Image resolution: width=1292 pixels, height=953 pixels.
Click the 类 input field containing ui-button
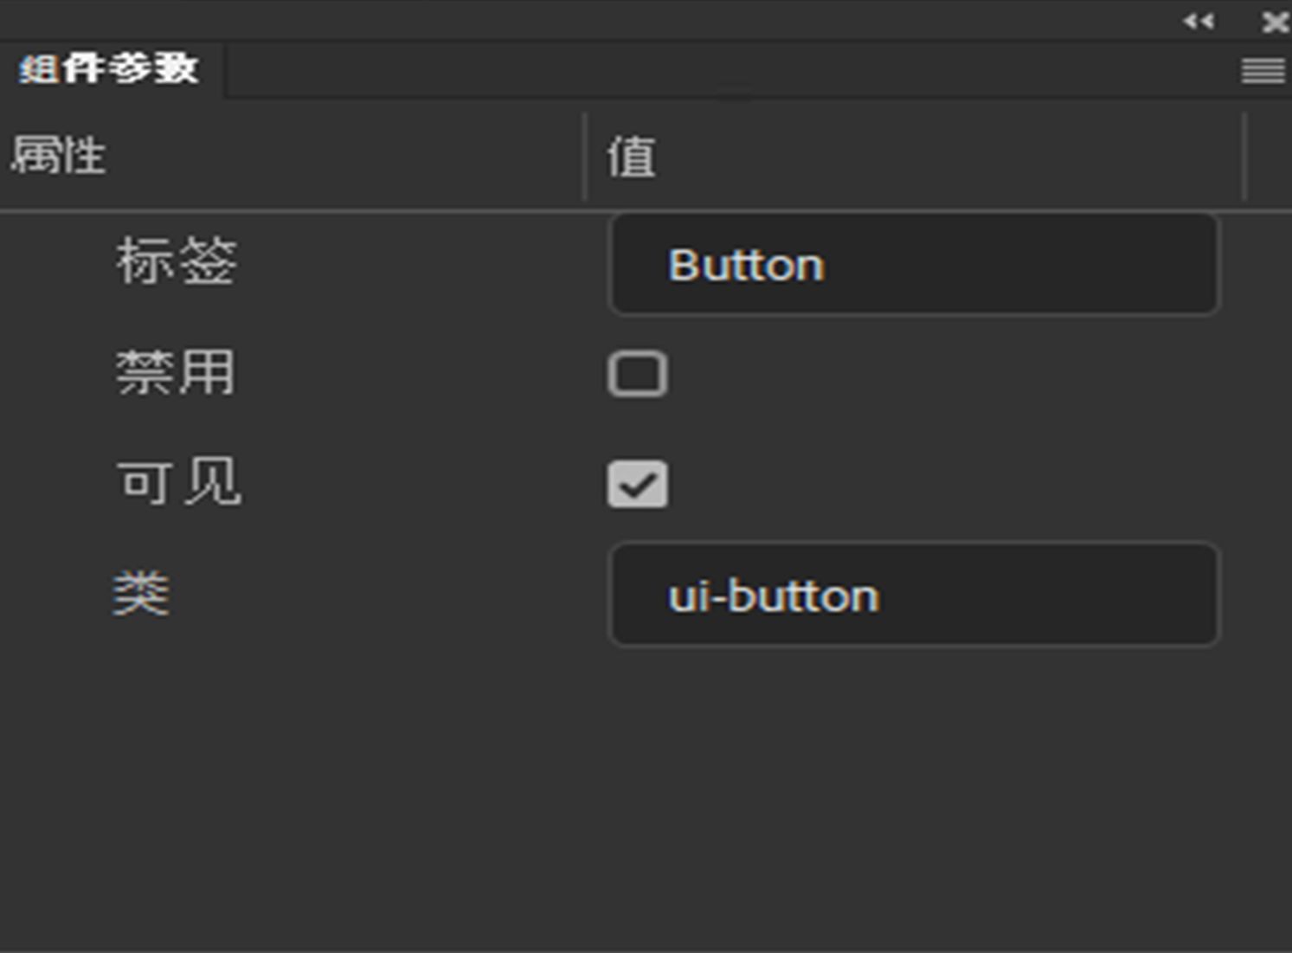pos(914,595)
